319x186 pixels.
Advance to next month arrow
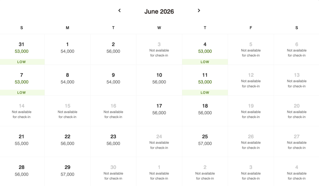coord(199,11)
